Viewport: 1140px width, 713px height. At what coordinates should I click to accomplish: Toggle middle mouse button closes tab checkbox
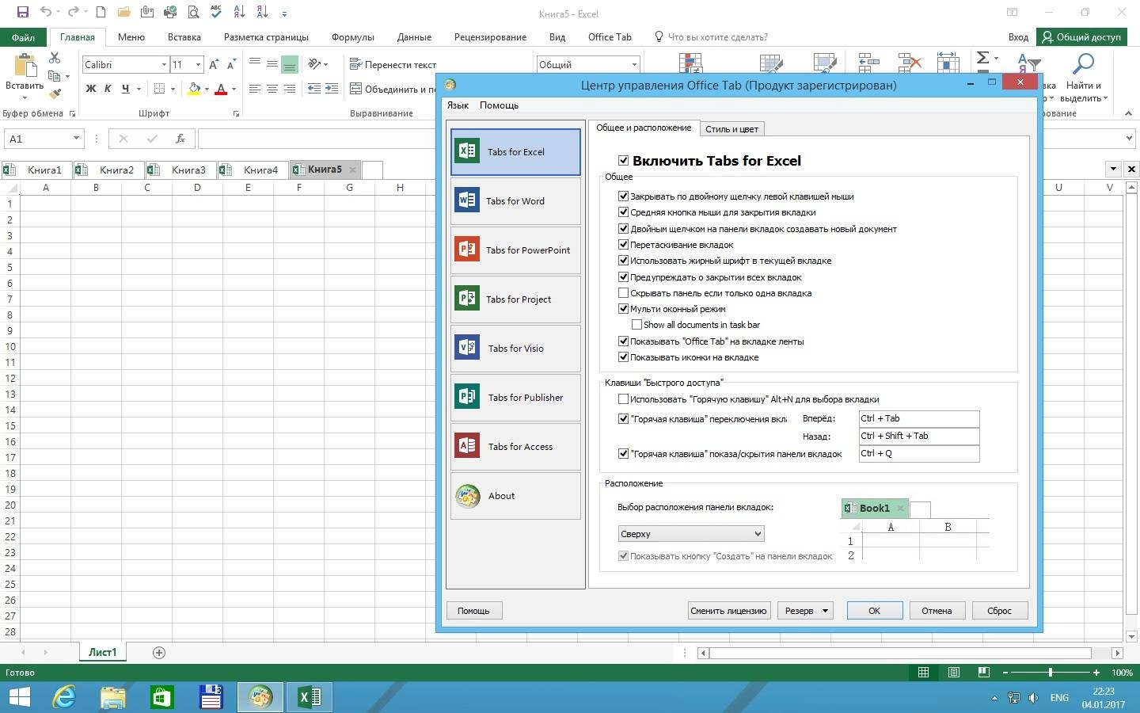pyautogui.click(x=623, y=212)
